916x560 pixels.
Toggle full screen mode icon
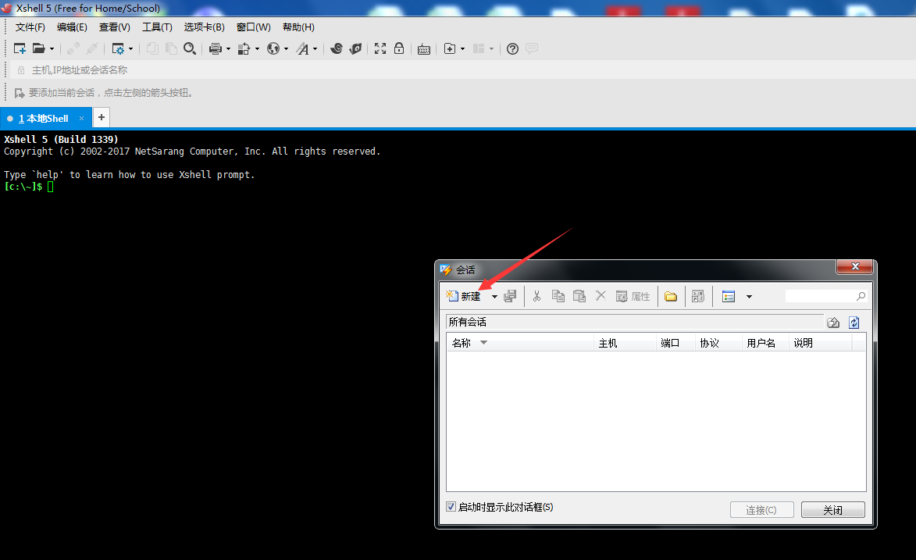[x=380, y=48]
